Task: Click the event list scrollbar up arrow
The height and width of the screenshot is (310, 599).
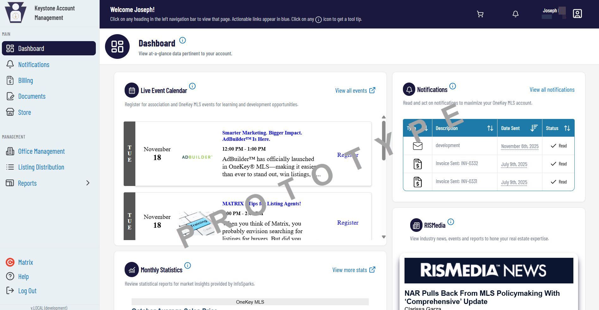Action: [384, 117]
